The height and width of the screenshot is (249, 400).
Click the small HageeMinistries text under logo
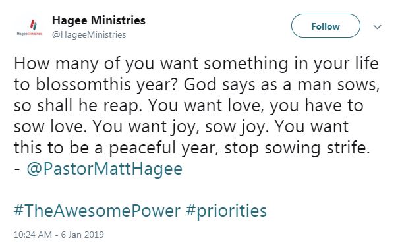click(30, 34)
